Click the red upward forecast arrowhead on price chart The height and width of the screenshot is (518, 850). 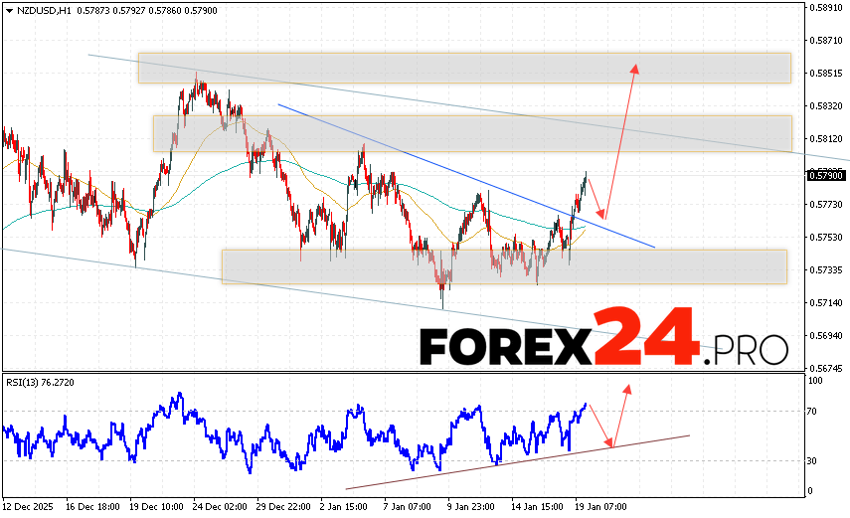[635, 69]
